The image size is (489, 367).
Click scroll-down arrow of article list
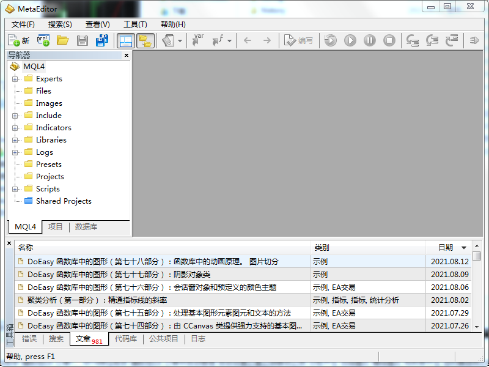(x=477, y=327)
